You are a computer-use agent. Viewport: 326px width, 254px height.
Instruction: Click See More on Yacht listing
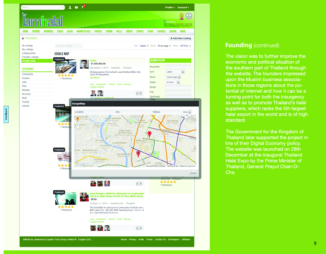click(x=94, y=78)
